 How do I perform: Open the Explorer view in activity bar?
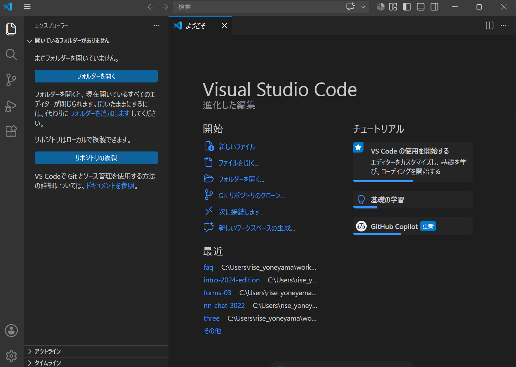[x=11, y=29]
